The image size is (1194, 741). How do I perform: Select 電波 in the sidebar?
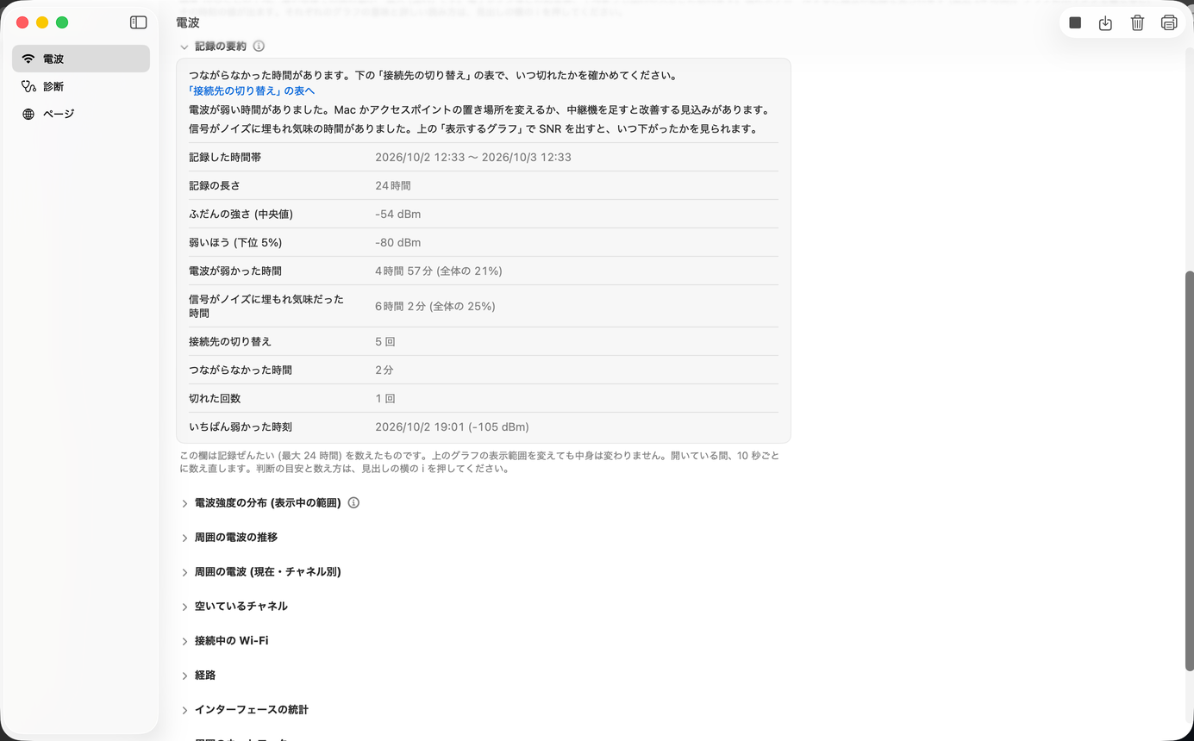81,59
